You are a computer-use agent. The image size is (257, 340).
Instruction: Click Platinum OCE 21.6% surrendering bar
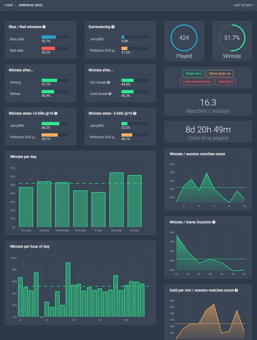pos(135,48)
